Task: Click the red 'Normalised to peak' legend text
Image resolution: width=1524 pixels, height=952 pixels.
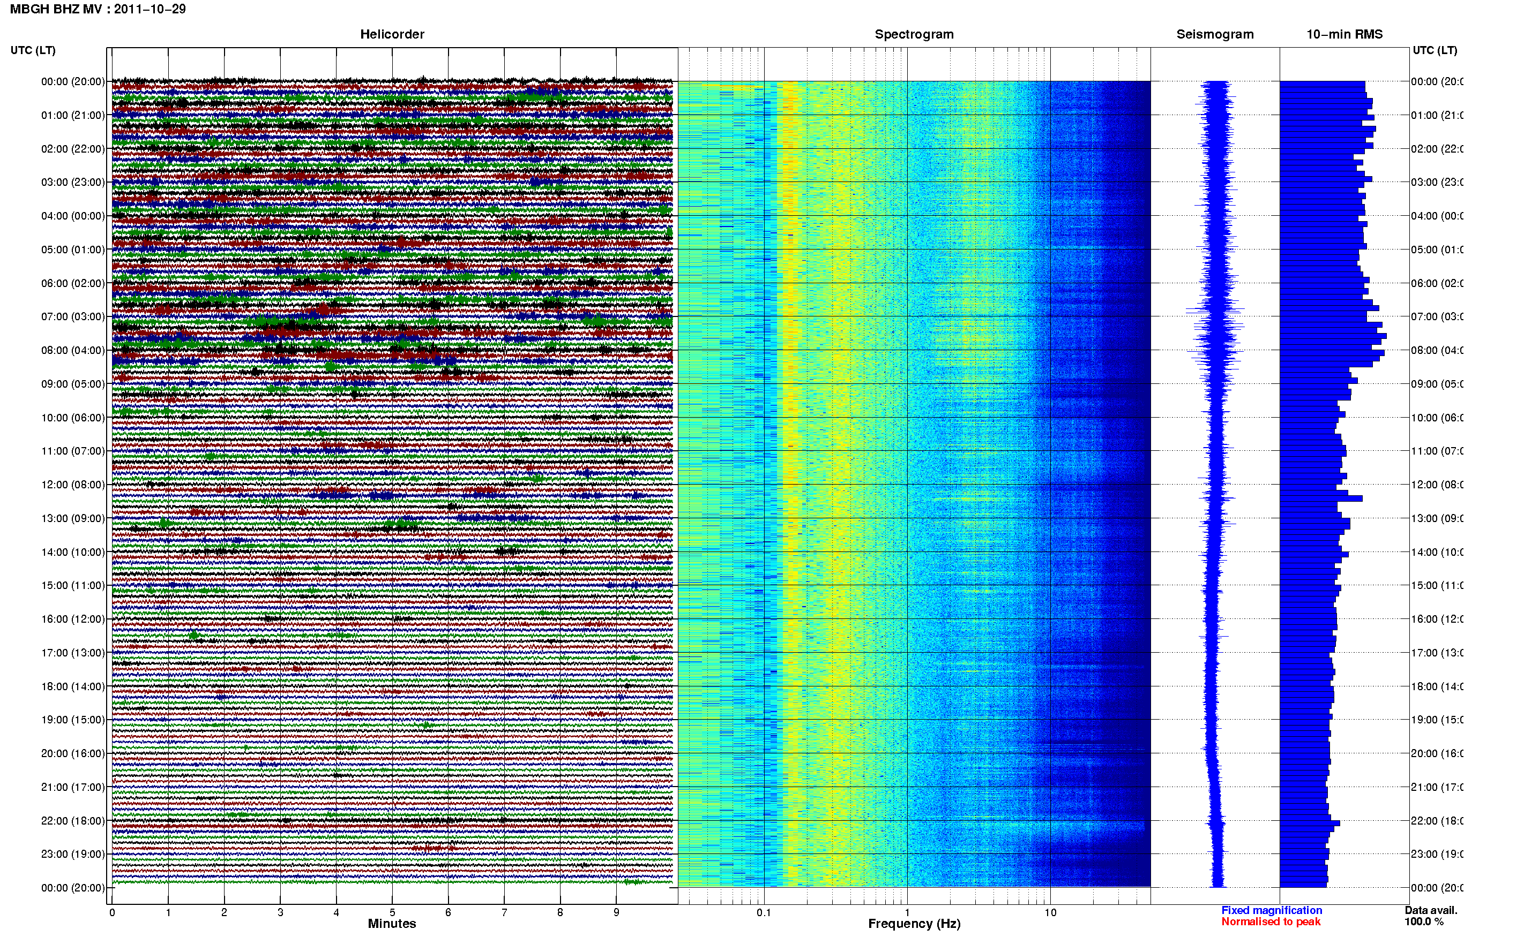Action: tap(1271, 922)
